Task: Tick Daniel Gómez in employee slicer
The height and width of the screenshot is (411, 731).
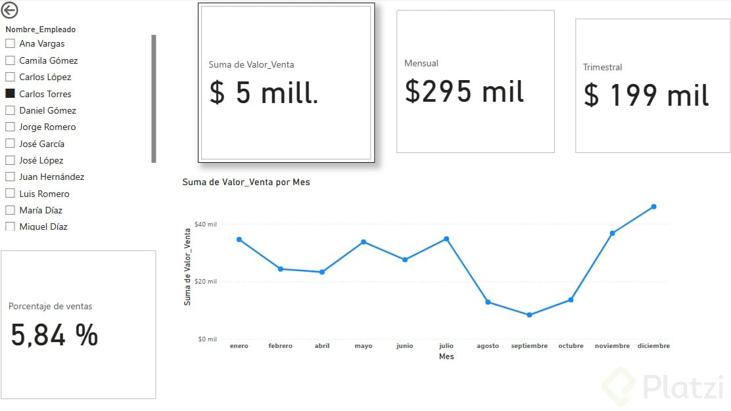Action: (x=10, y=110)
